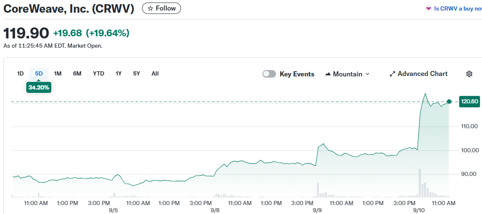
Task: Select the 5D time range tab
Action: (x=39, y=73)
